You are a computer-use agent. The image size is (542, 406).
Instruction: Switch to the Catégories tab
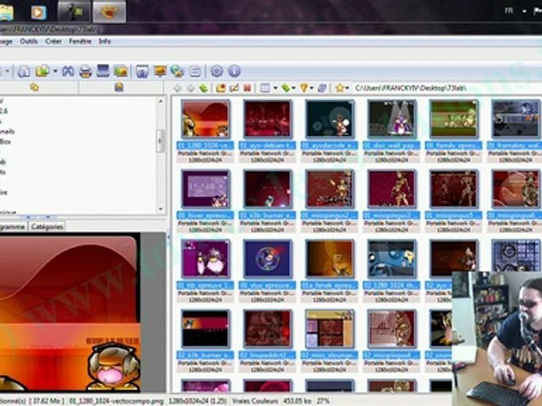click(x=47, y=227)
